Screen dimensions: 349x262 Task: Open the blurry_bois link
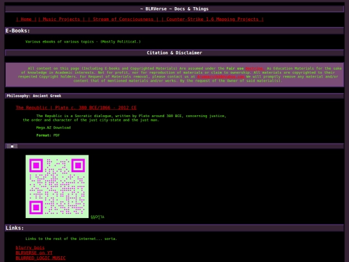[30, 248]
